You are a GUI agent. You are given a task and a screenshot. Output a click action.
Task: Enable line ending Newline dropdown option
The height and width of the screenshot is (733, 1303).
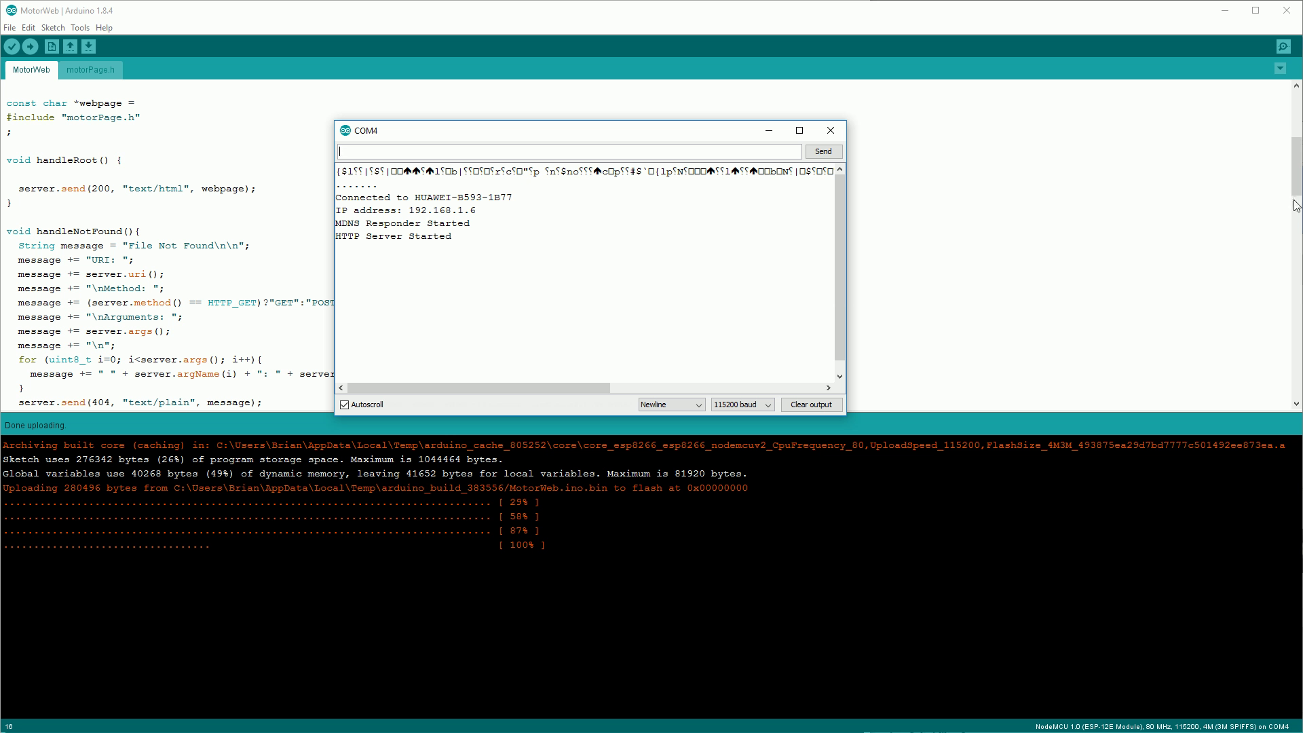(x=671, y=404)
